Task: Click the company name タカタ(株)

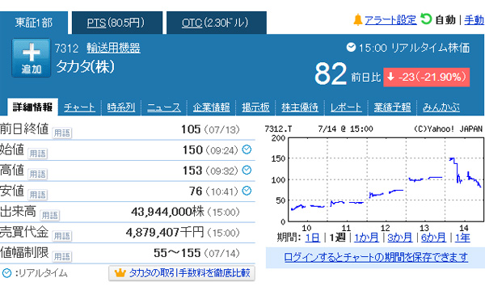Action: (86, 66)
